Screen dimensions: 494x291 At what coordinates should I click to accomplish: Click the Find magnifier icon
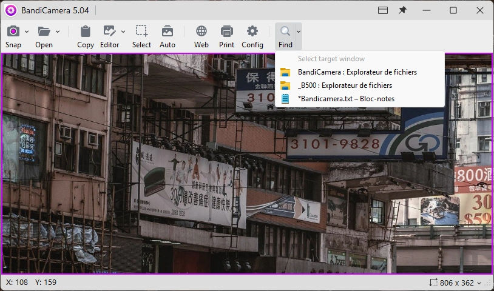(285, 32)
